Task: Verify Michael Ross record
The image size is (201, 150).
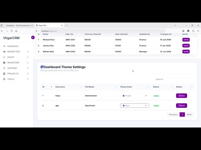Action: tap(186, 40)
